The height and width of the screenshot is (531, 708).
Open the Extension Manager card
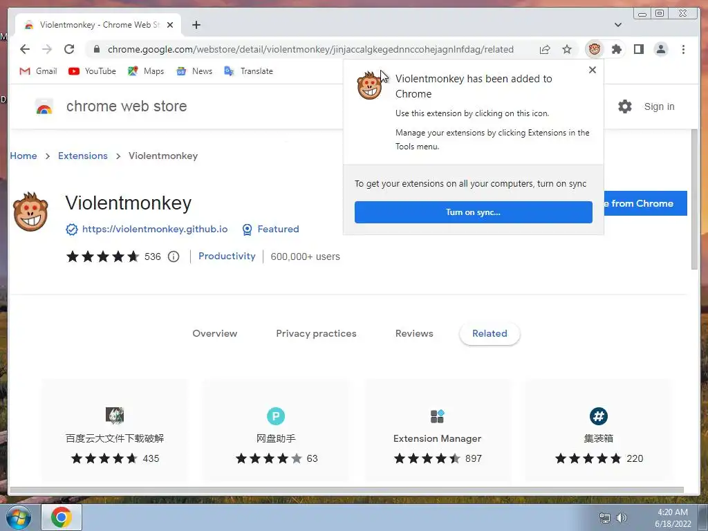pos(437,431)
